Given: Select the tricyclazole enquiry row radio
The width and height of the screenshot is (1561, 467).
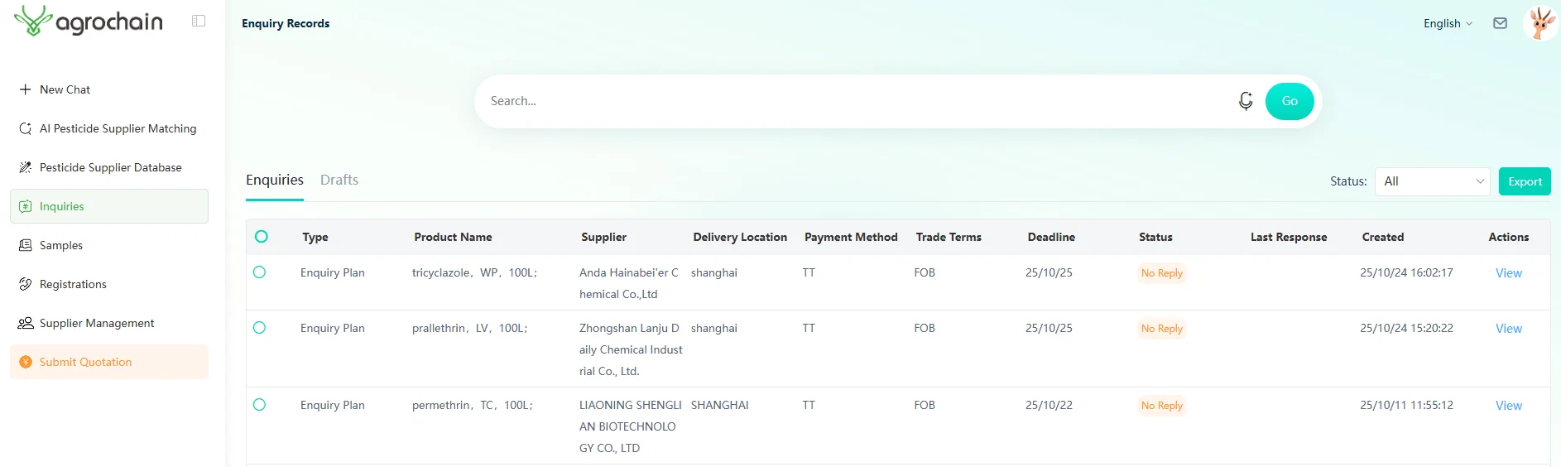Looking at the screenshot, I should pos(259,272).
